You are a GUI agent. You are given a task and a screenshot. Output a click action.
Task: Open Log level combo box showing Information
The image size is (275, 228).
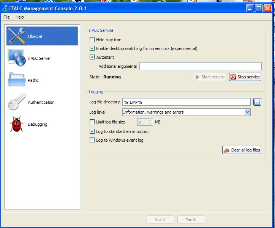click(186, 112)
